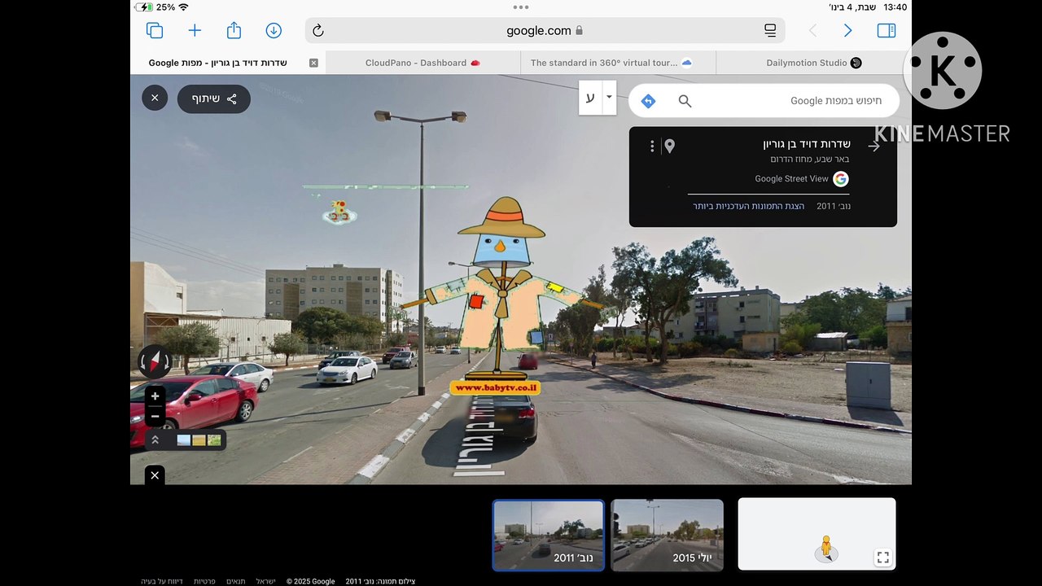Open the הצגת התמונות העדכניות ביותר link
This screenshot has width=1042, height=586.
748,206
